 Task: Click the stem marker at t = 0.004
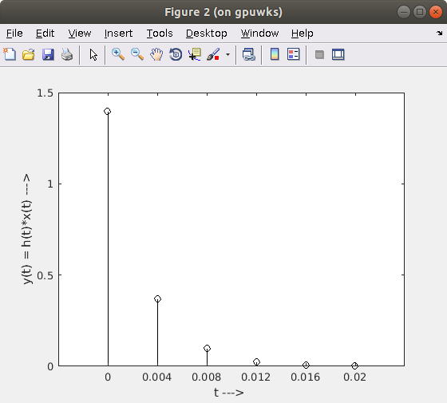[x=158, y=298]
